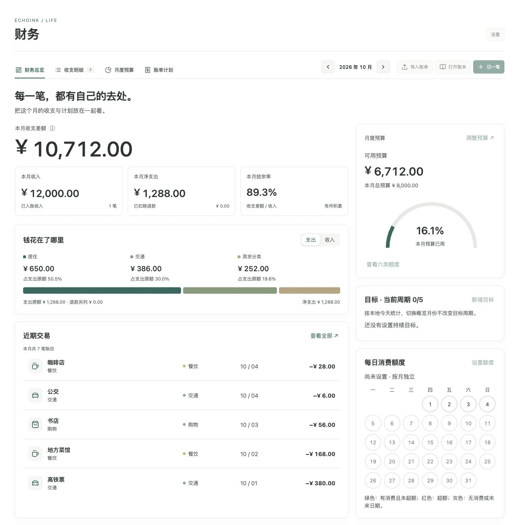Open 查看全部 recent transactions
This screenshot has width=519, height=525.
pyautogui.click(x=324, y=336)
